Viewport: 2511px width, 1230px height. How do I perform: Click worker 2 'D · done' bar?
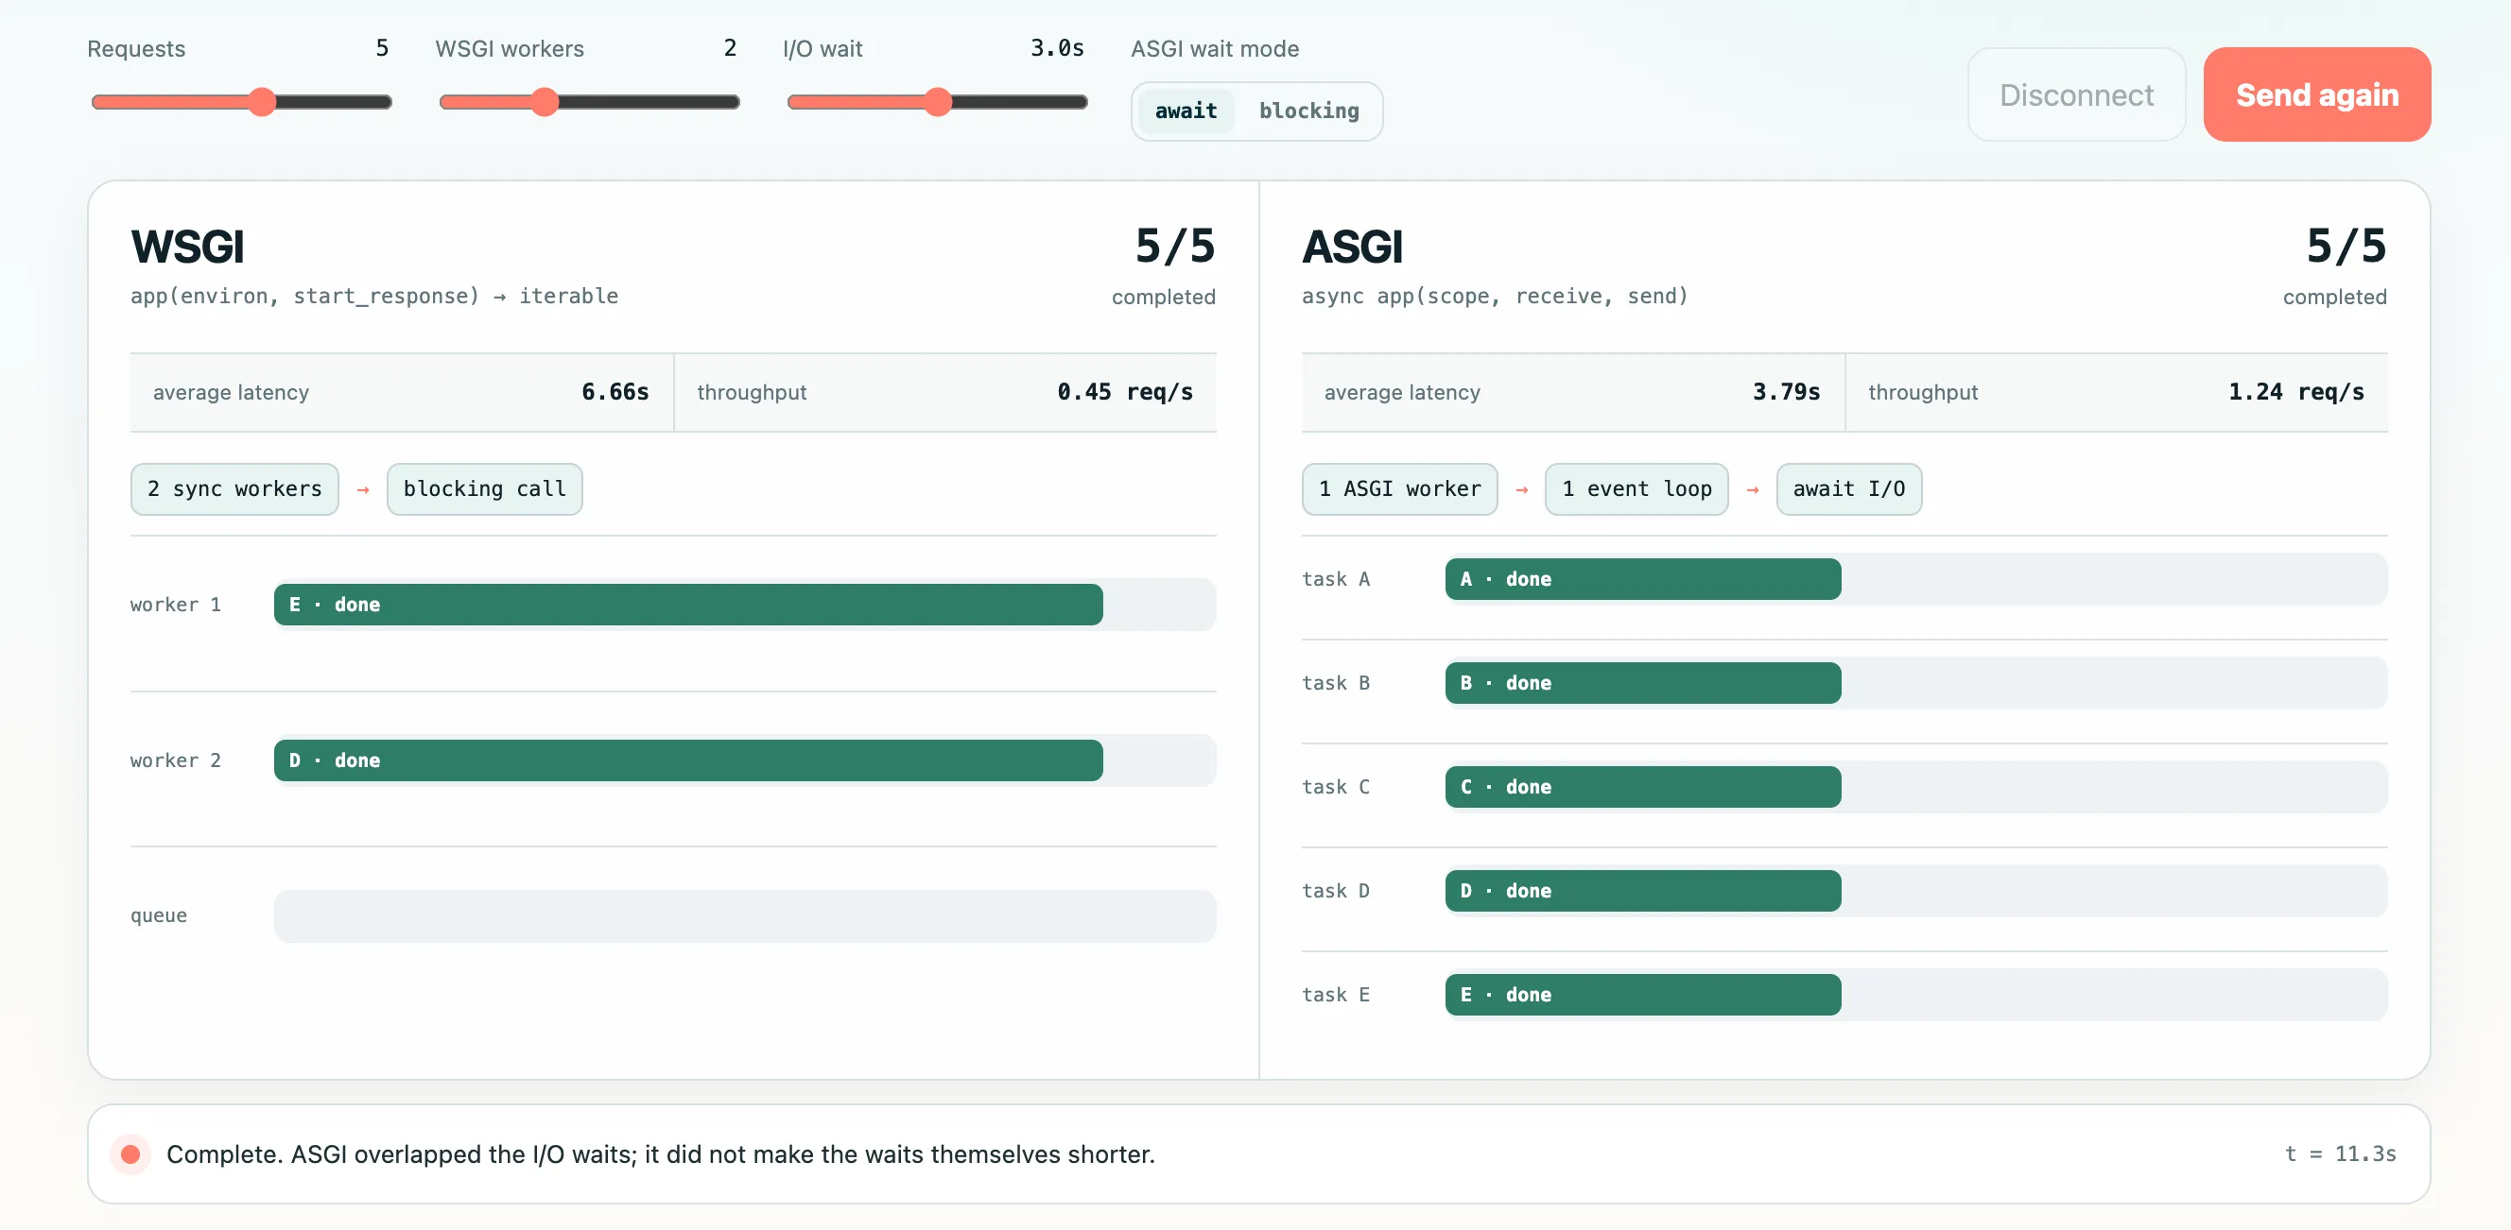coord(688,760)
